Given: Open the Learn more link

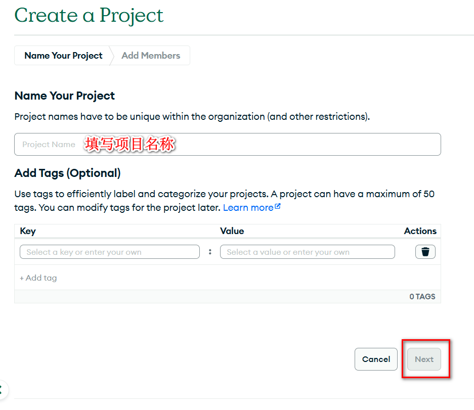Looking at the screenshot, I should click(x=248, y=208).
